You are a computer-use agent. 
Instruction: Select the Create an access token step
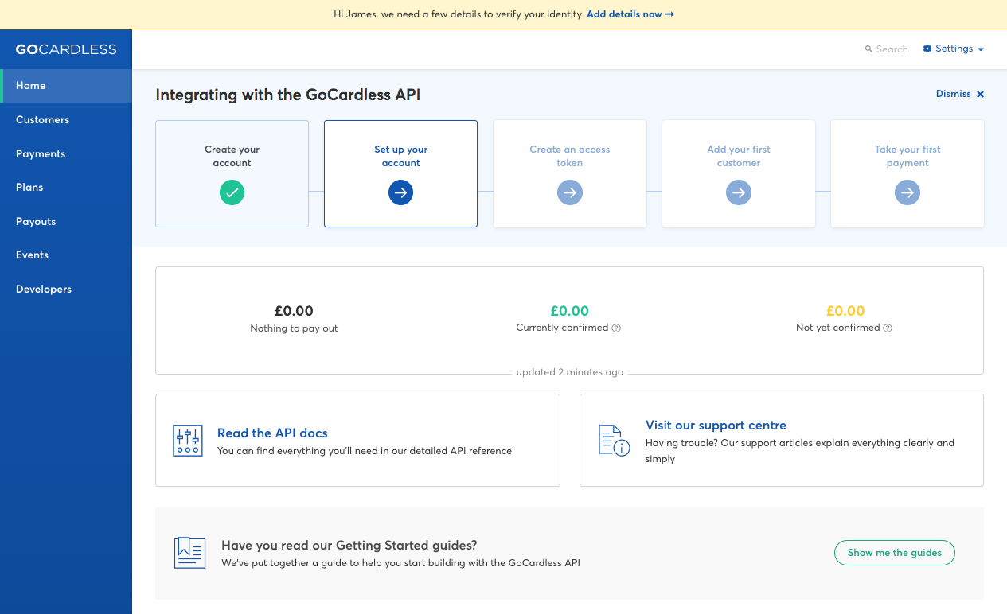point(570,173)
